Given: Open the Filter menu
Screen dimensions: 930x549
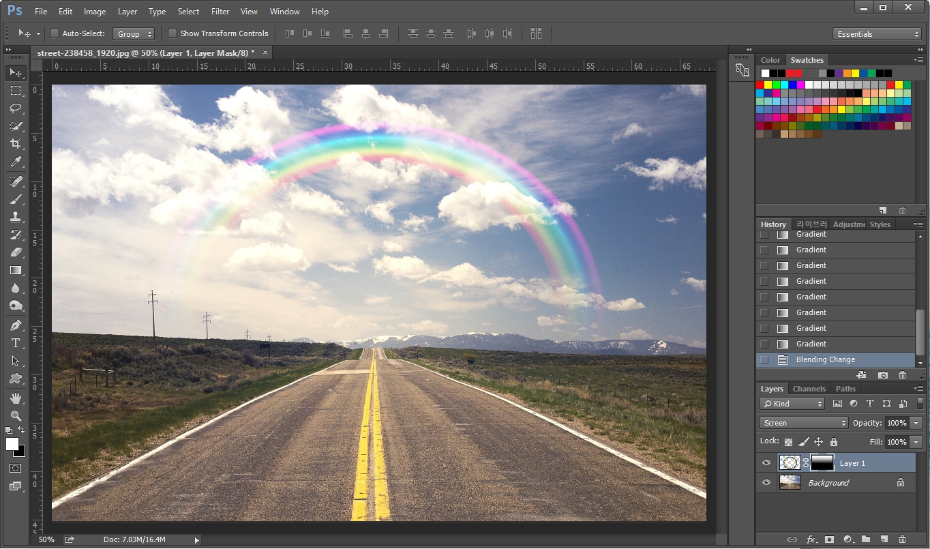Looking at the screenshot, I should click(x=220, y=12).
